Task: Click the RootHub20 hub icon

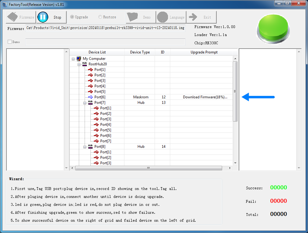Action: click(85, 64)
